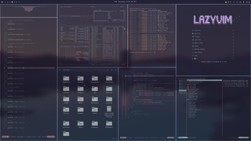
Task: Open view options dropdown arrow in file manager
Action: pyautogui.click(x=116, y=138)
